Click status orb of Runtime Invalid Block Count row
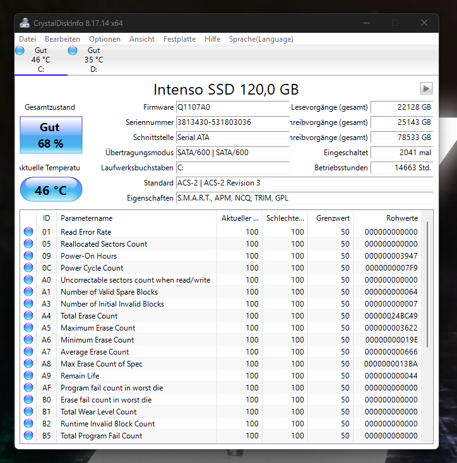The width and height of the screenshot is (457, 463). pos(28,424)
